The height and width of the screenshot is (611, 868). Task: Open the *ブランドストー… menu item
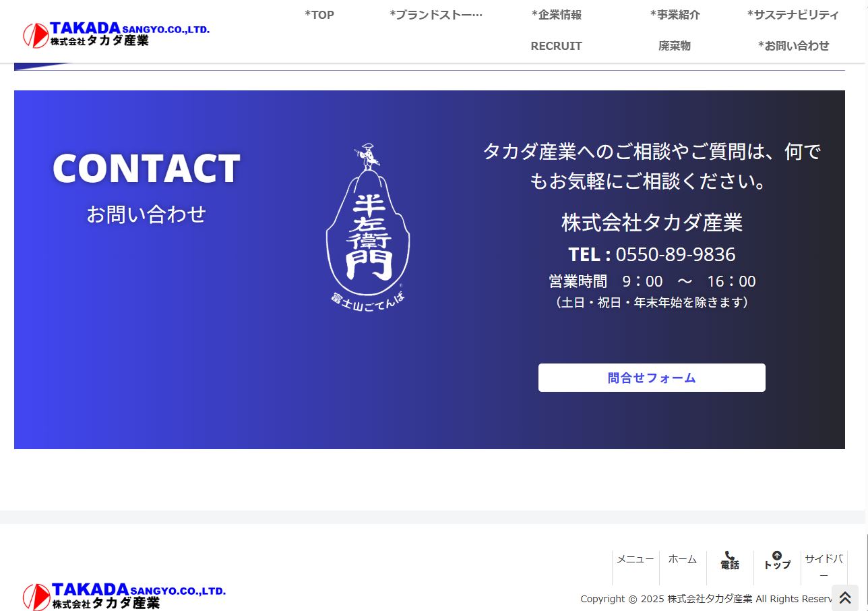click(436, 15)
